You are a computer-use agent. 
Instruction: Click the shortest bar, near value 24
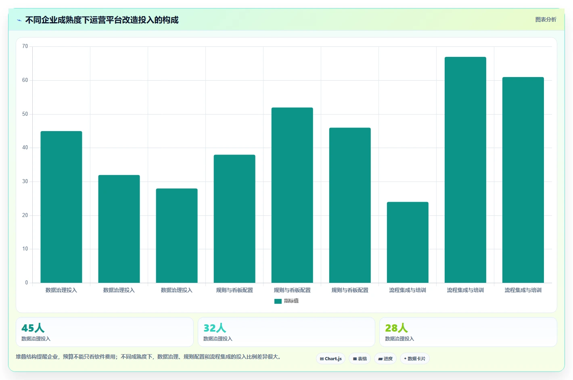(x=408, y=242)
